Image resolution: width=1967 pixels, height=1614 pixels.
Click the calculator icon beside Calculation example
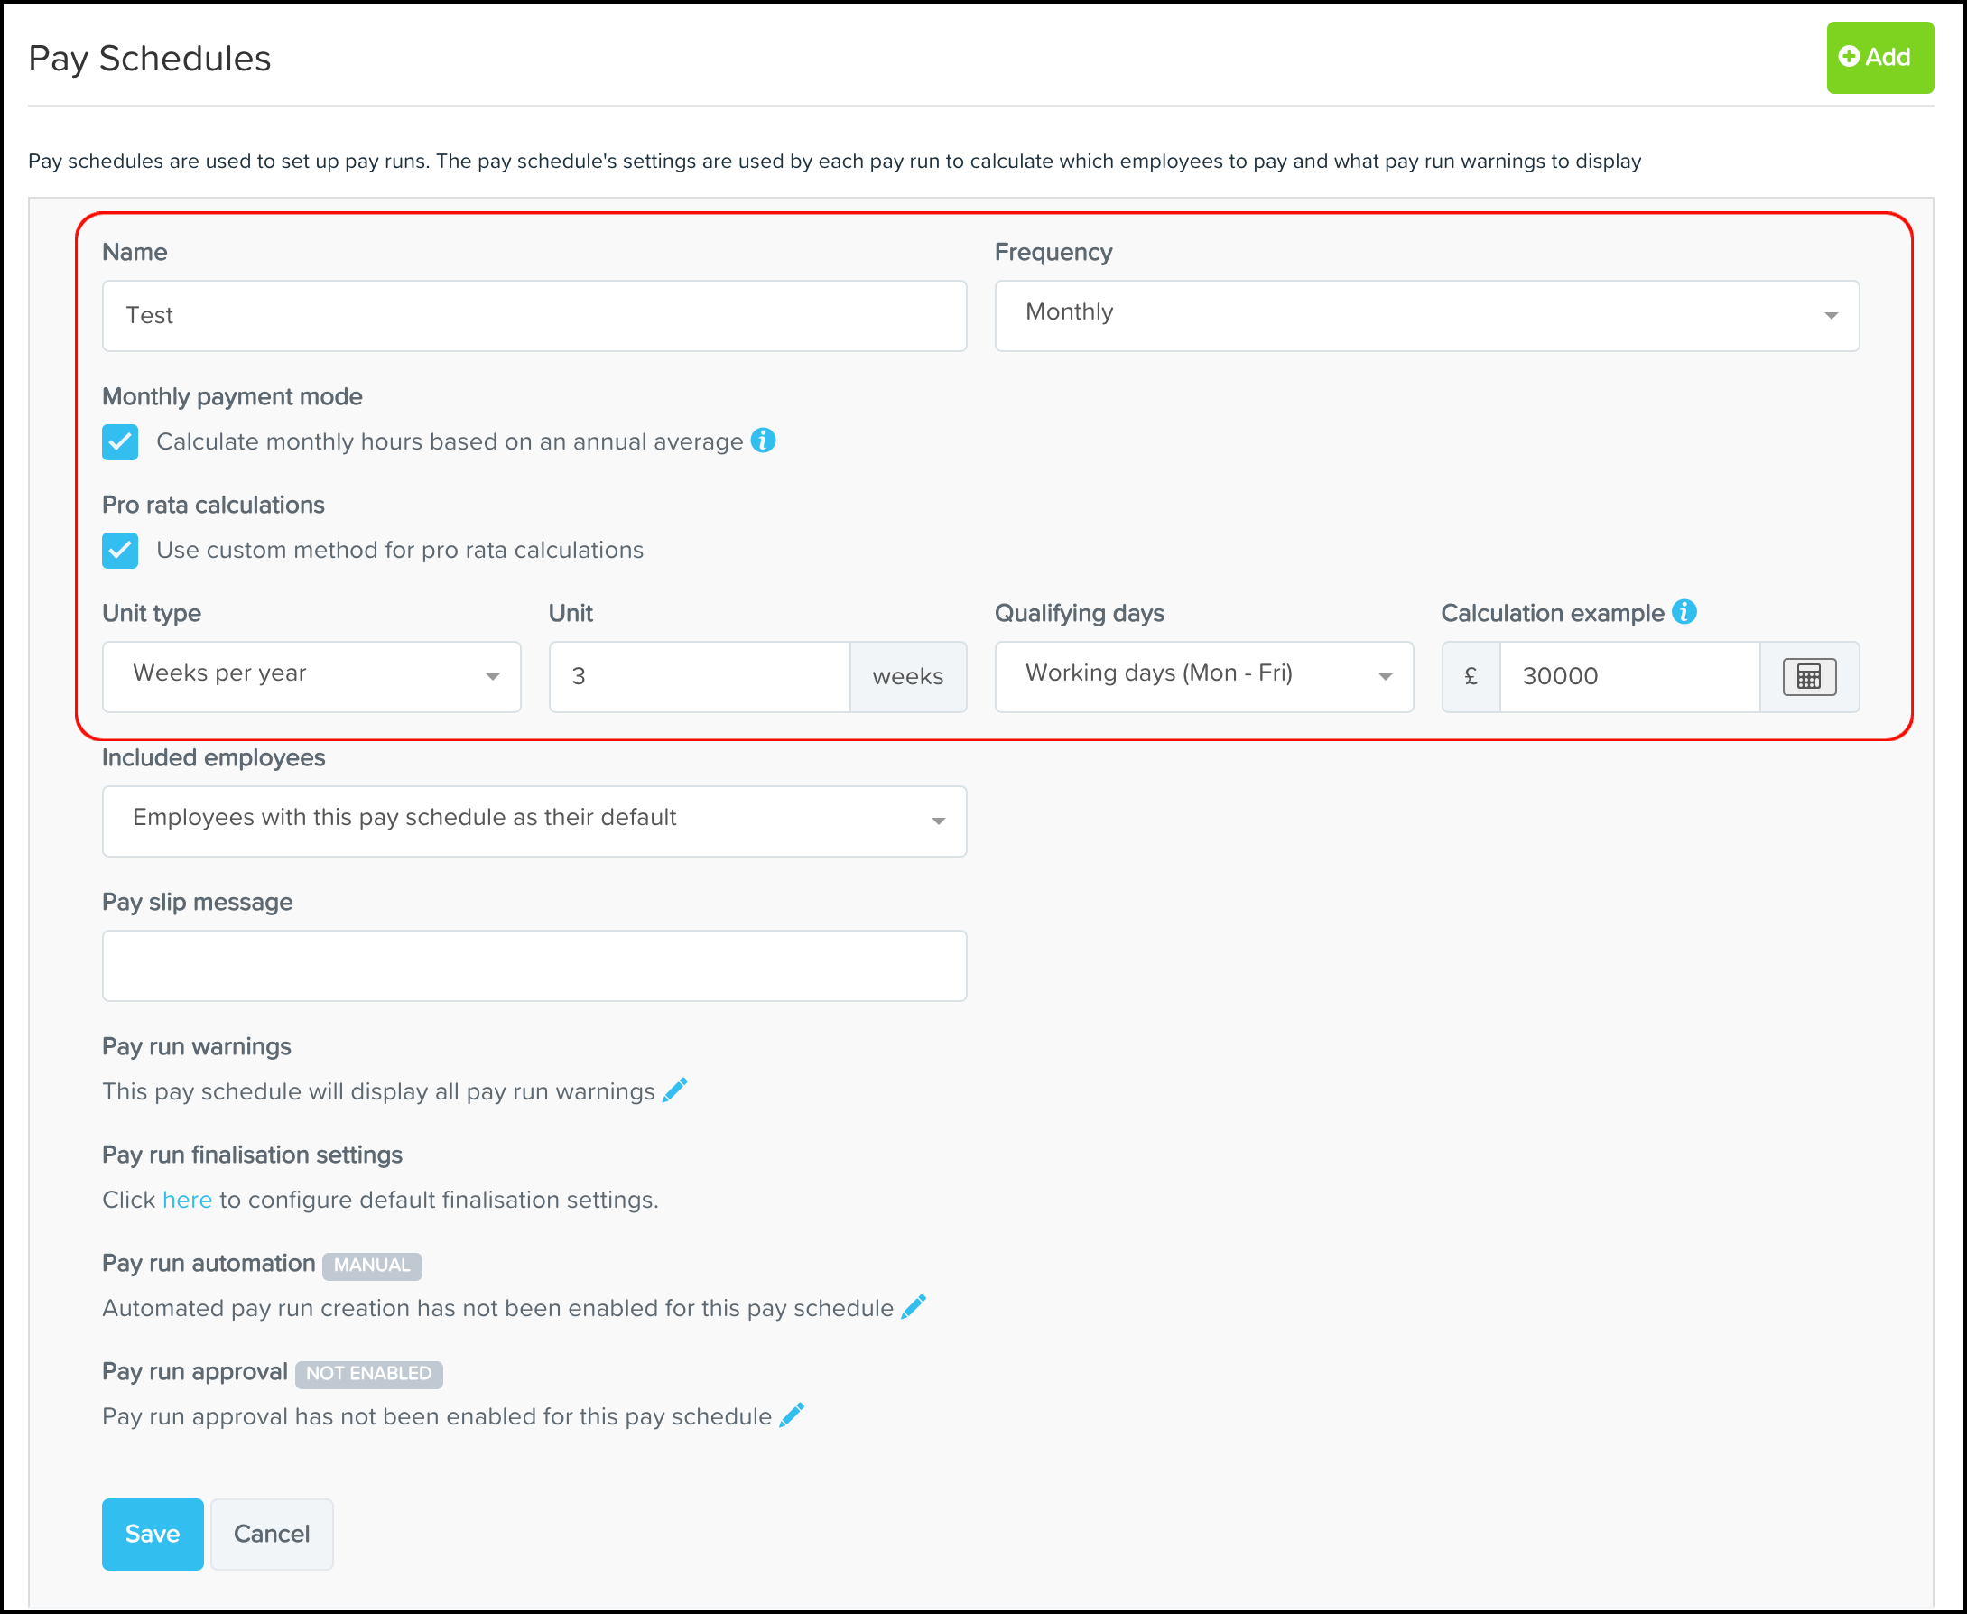pyautogui.click(x=1808, y=676)
